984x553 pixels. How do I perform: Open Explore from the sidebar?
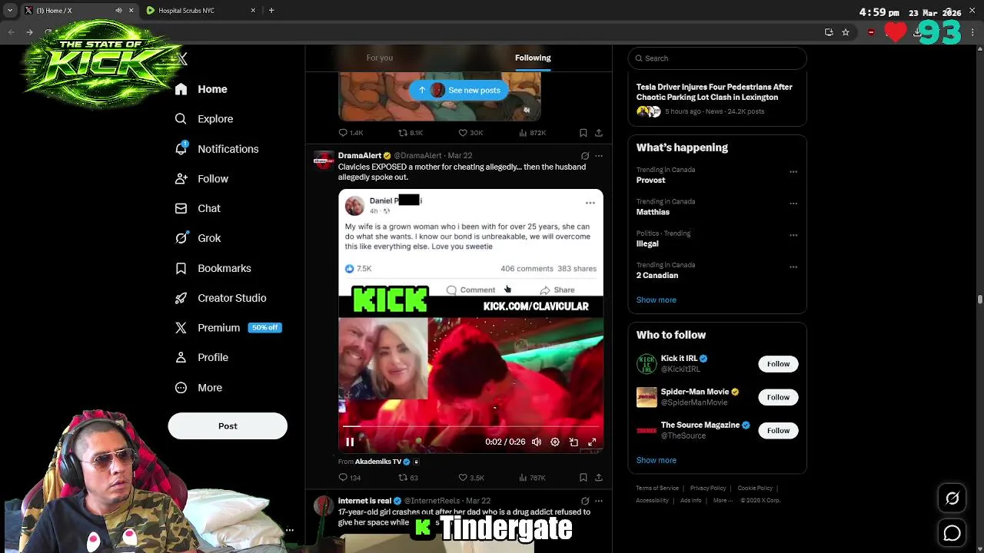click(204, 119)
